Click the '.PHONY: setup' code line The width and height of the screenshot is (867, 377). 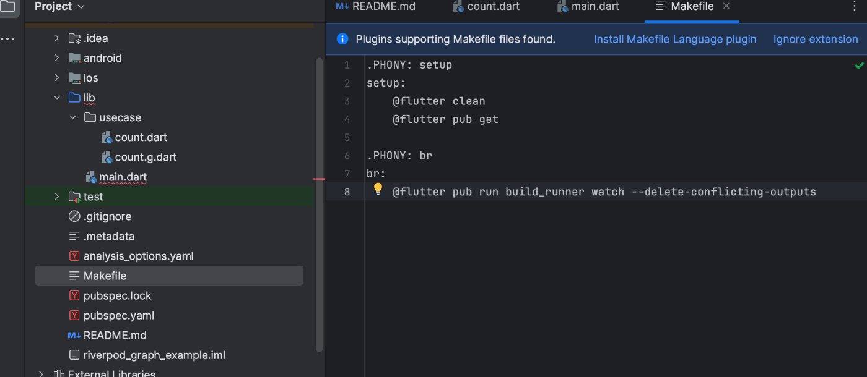(409, 65)
